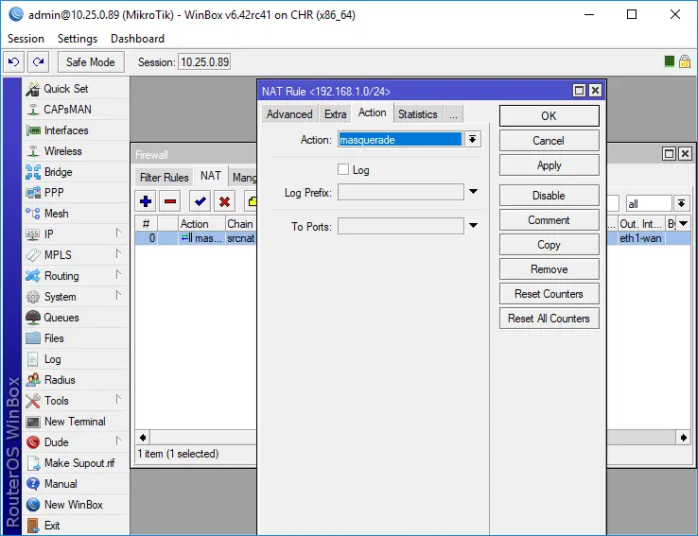Viewport: 698px width, 536px height.
Task: Toggle Safe Mode
Action: (91, 61)
